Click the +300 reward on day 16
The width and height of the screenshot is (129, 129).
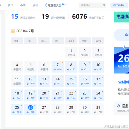click(86, 84)
